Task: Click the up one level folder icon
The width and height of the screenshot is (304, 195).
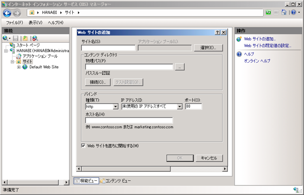Action: tap(25, 38)
